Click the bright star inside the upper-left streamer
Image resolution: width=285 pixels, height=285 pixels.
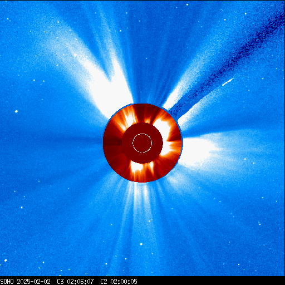(x=75, y=55)
